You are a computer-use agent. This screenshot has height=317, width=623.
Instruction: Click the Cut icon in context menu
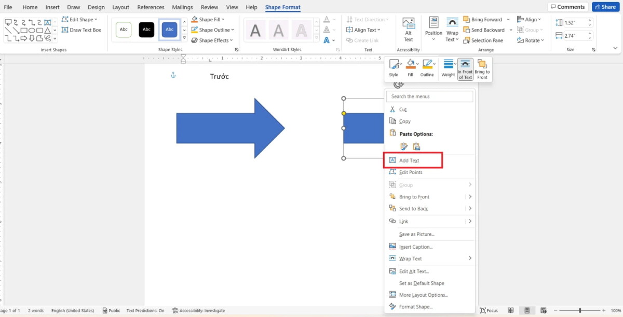tap(393, 109)
